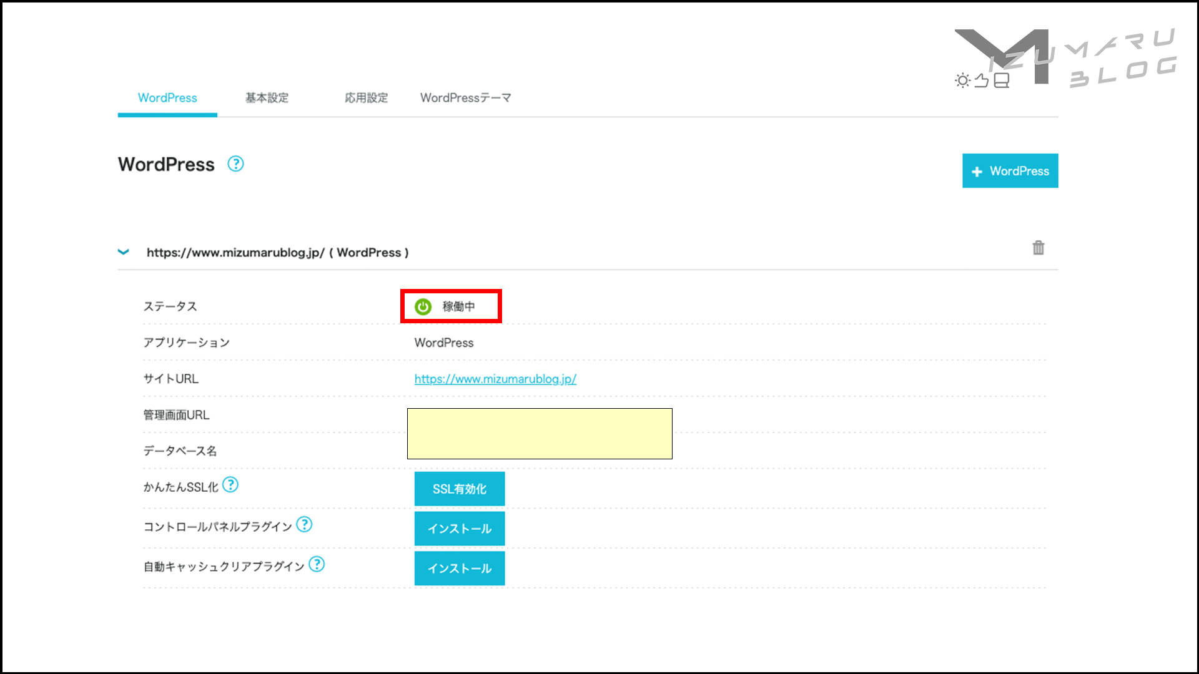The width and height of the screenshot is (1199, 674).
Task: Click the WordPress page heading
Action: 166,164
